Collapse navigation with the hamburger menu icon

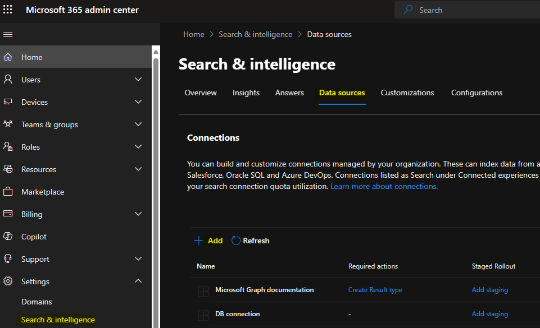[x=8, y=34]
